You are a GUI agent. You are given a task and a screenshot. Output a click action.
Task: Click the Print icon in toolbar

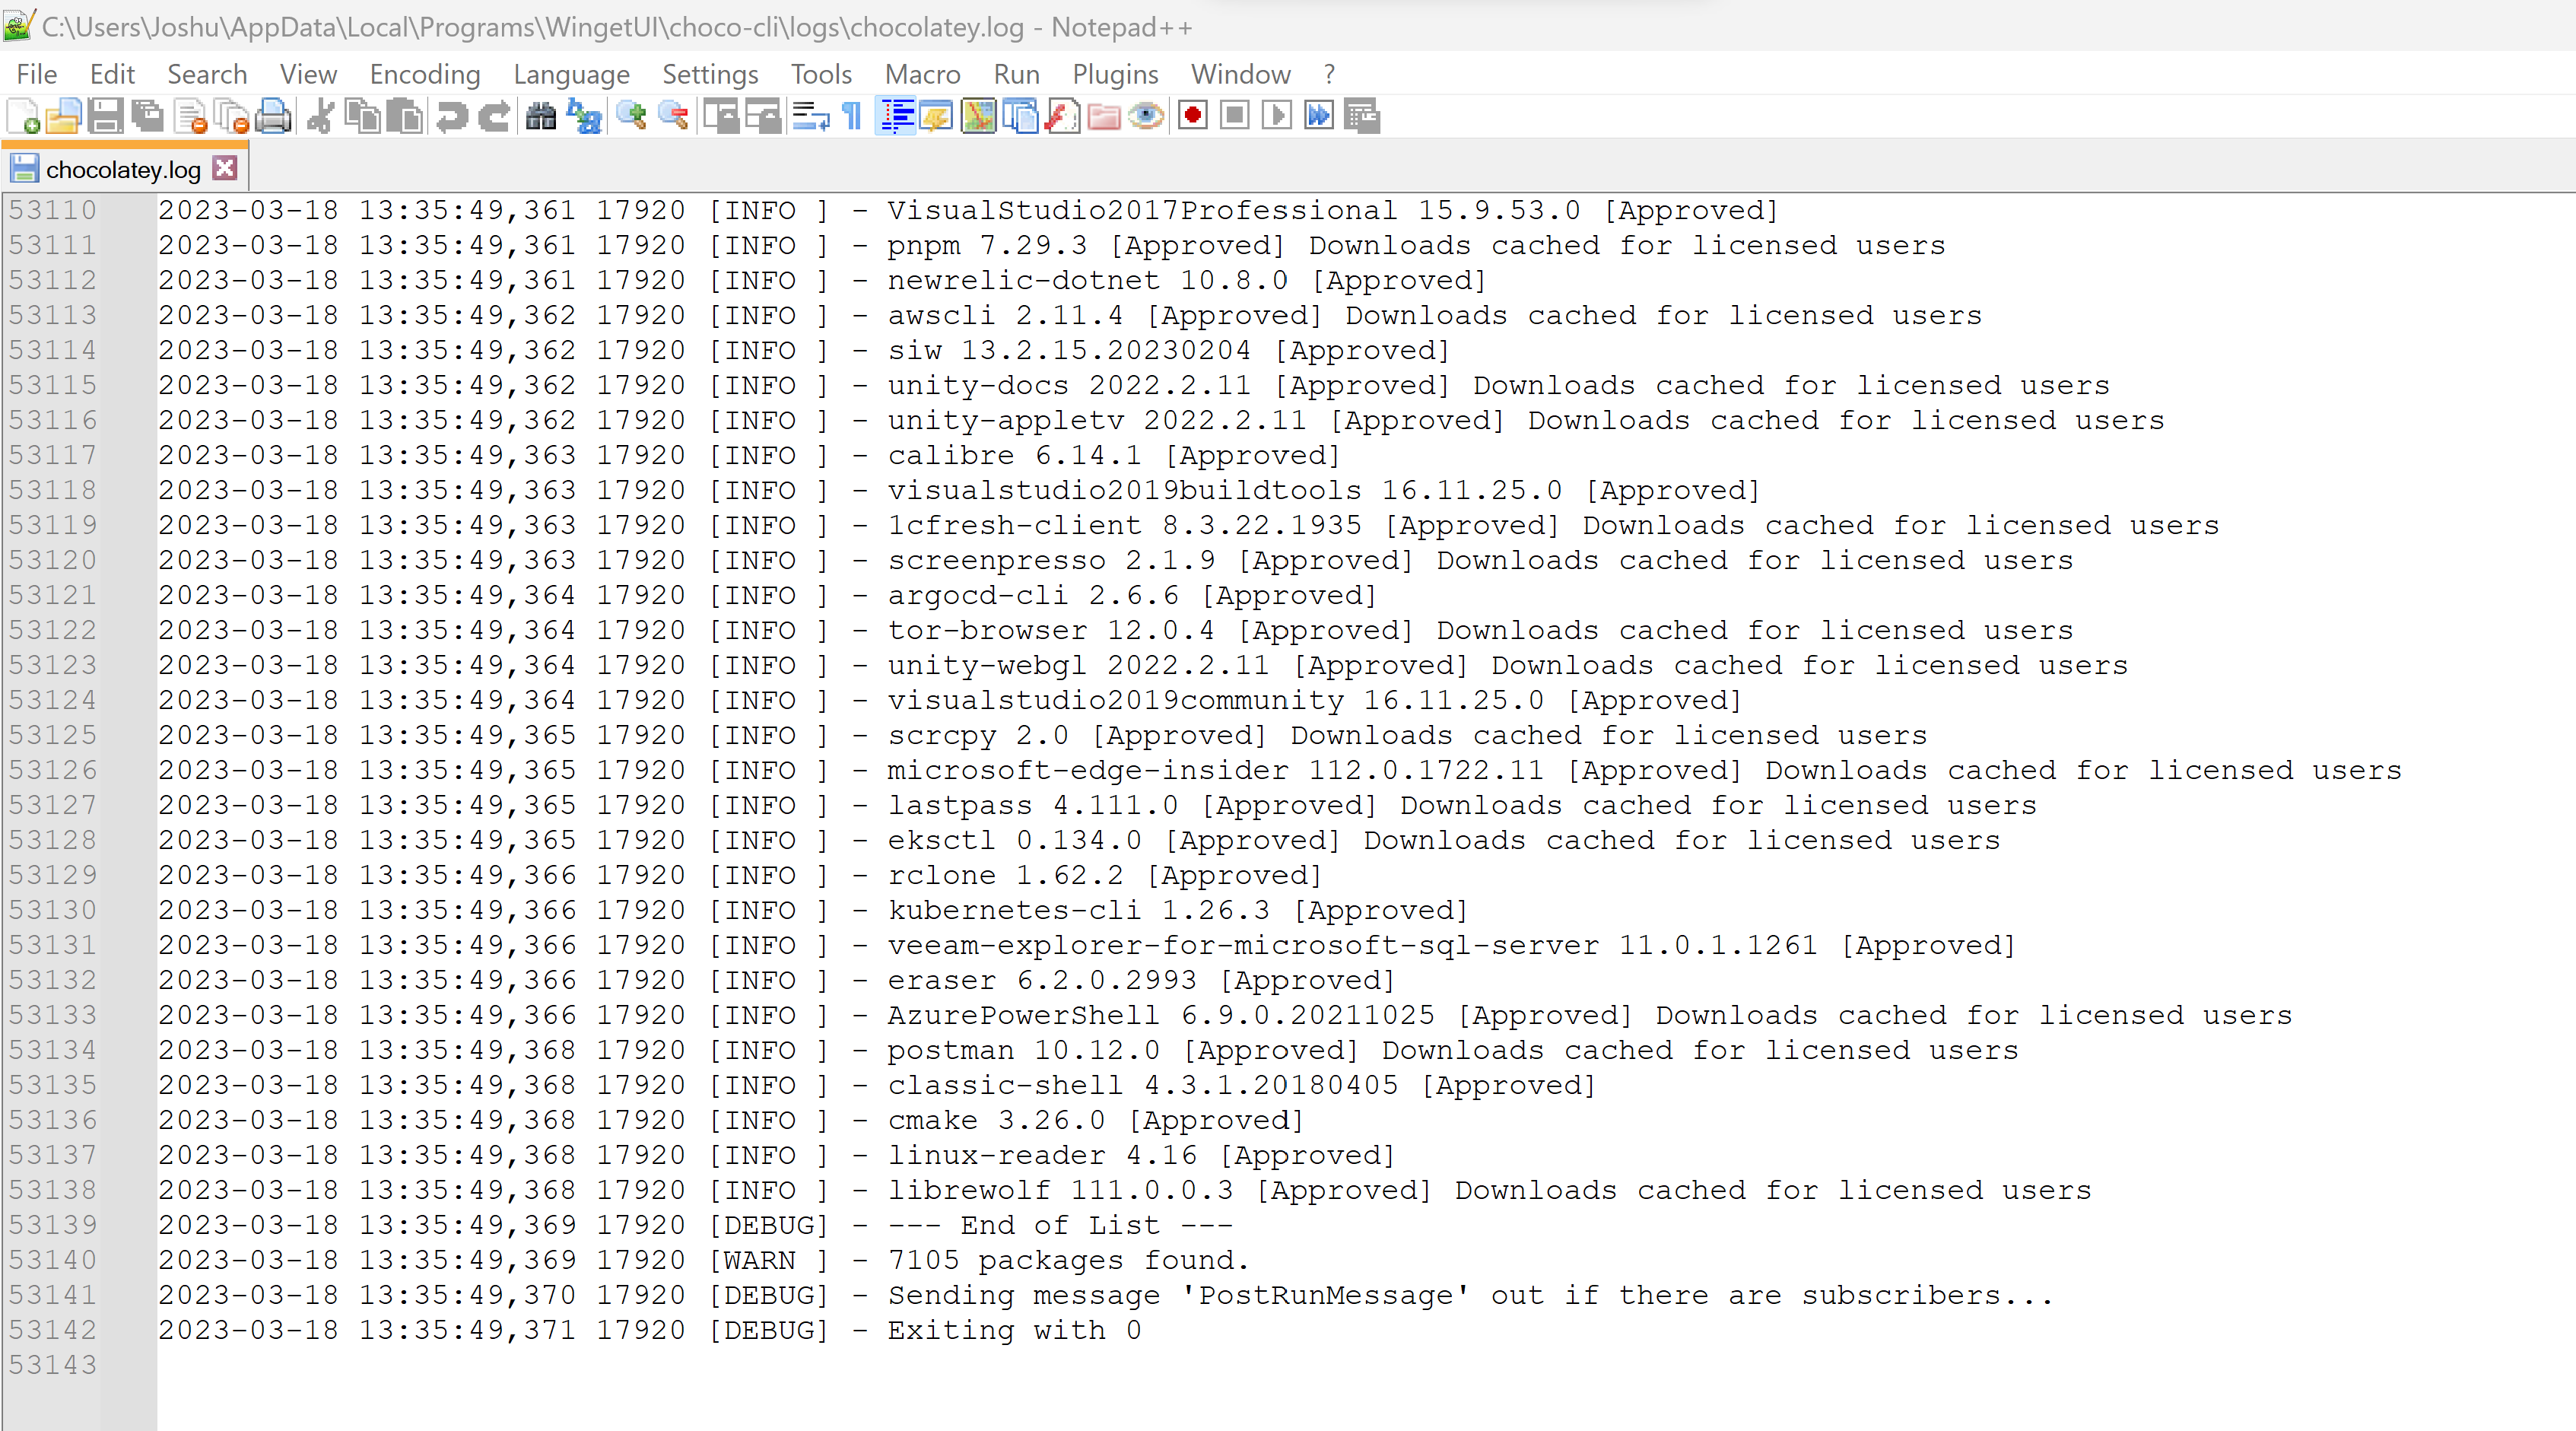pos(273,117)
